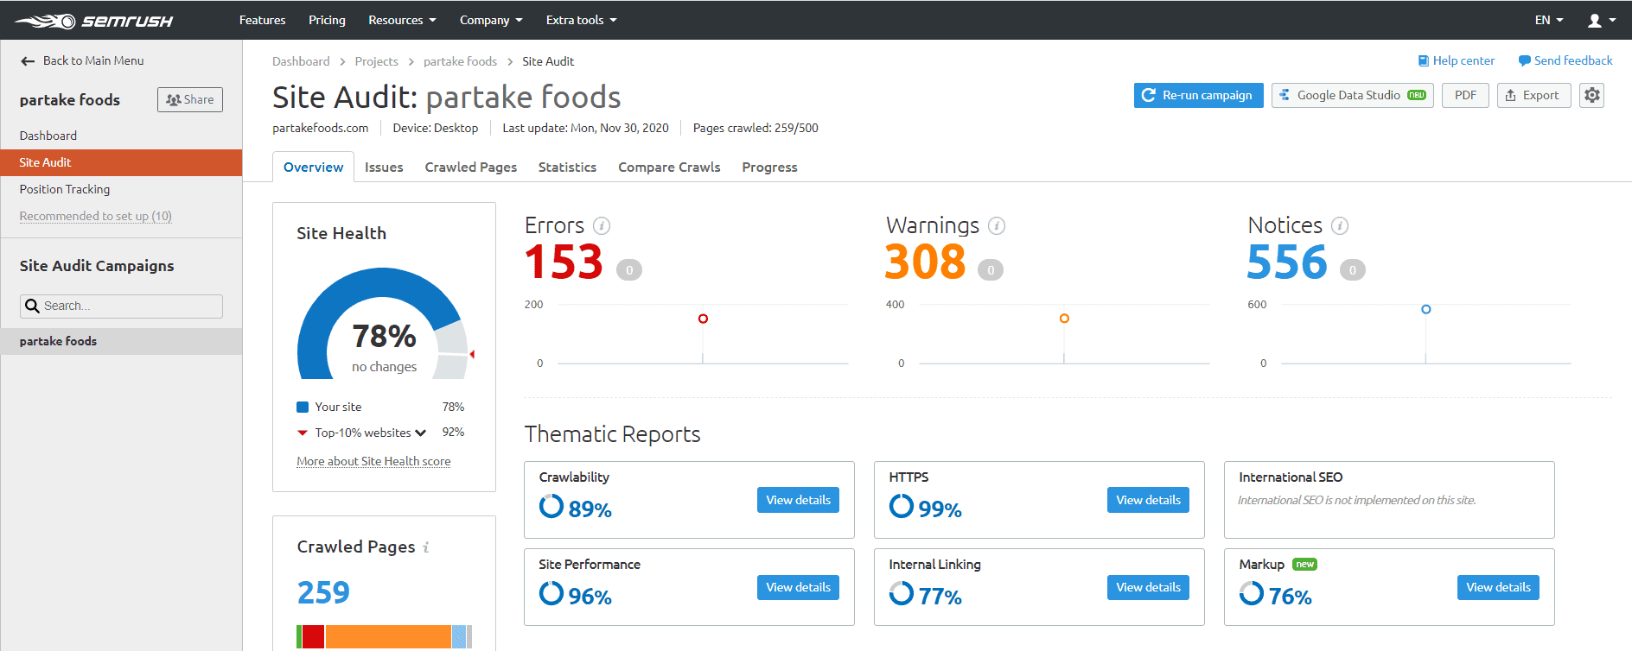1632x651 pixels.
Task: Open the Resources dropdown menu
Action: point(402,20)
